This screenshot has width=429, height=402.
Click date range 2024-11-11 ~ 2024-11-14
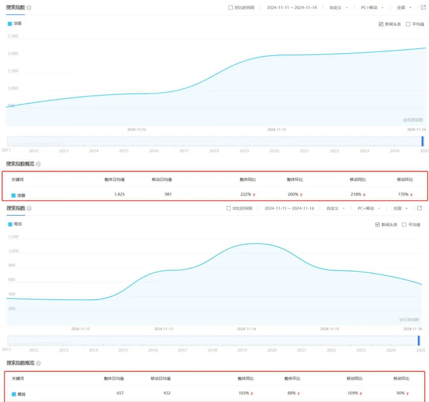coord(292,8)
